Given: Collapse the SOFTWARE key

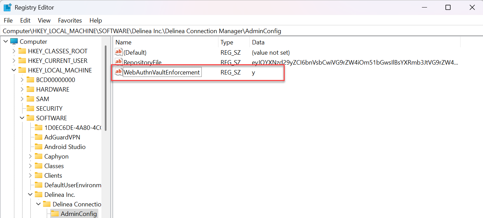Looking at the screenshot, I should tap(22, 118).
